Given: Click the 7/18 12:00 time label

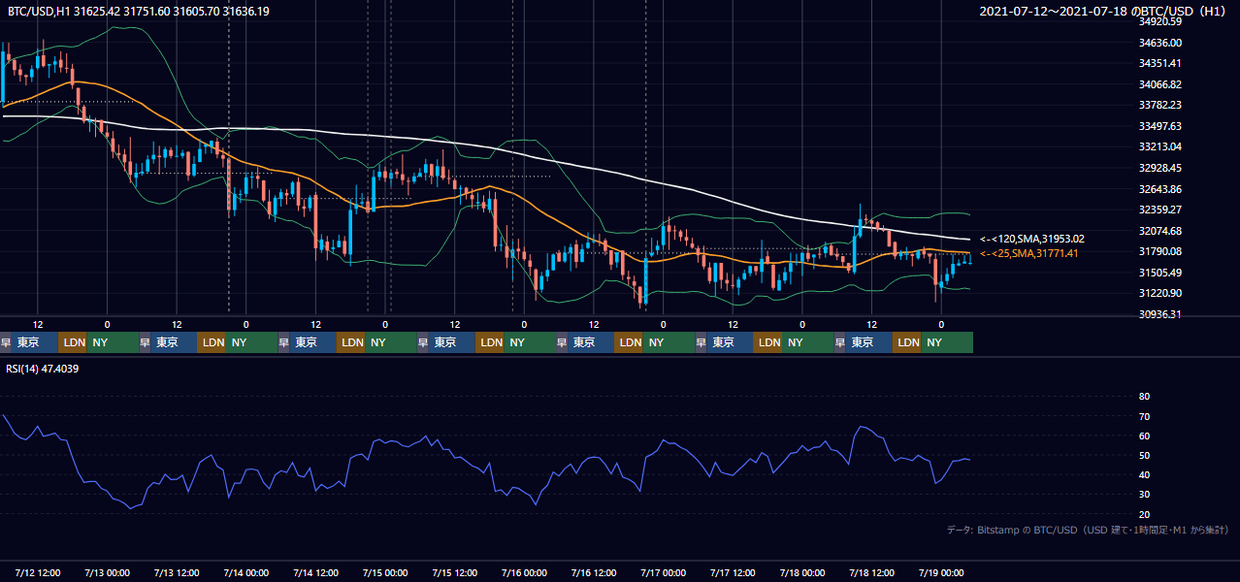Looking at the screenshot, I should tap(872, 572).
